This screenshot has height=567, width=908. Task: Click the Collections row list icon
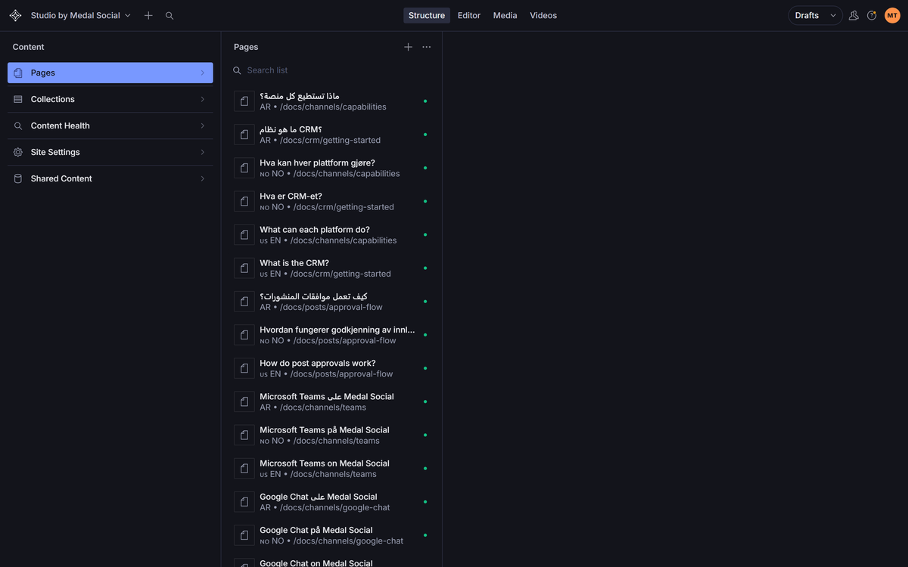[x=18, y=99]
